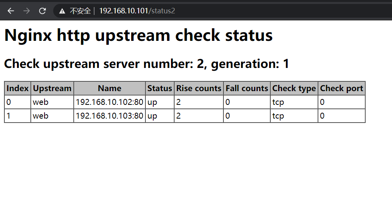Click the Rise counts column header
This screenshot has width=392, height=216.
(199, 88)
